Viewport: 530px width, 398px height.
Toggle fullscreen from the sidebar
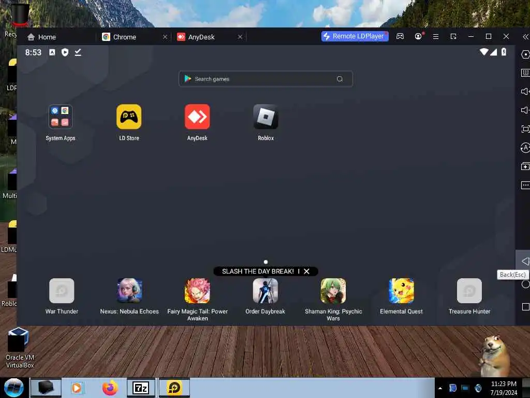coord(525,129)
